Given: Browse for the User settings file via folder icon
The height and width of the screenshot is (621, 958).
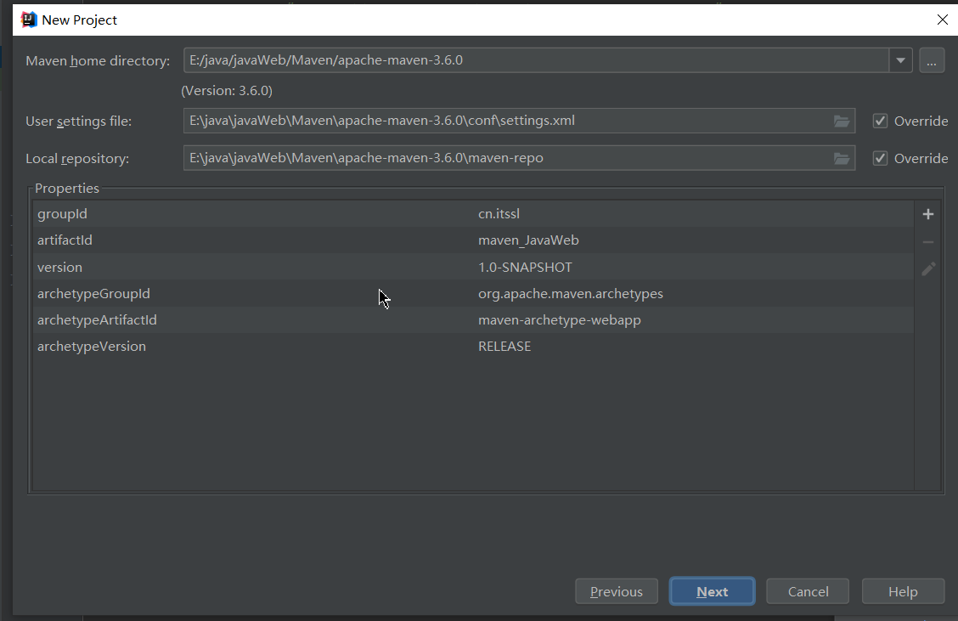Looking at the screenshot, I should click(x=842, y=121).
